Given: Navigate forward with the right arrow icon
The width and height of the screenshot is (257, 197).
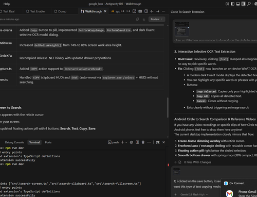Looking at the screenshot, I should (158, 11).
